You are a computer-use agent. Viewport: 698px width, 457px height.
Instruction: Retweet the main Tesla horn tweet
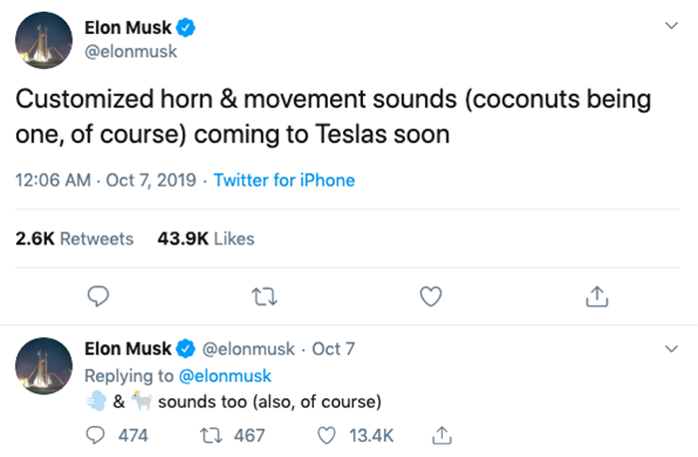(263, 296)
